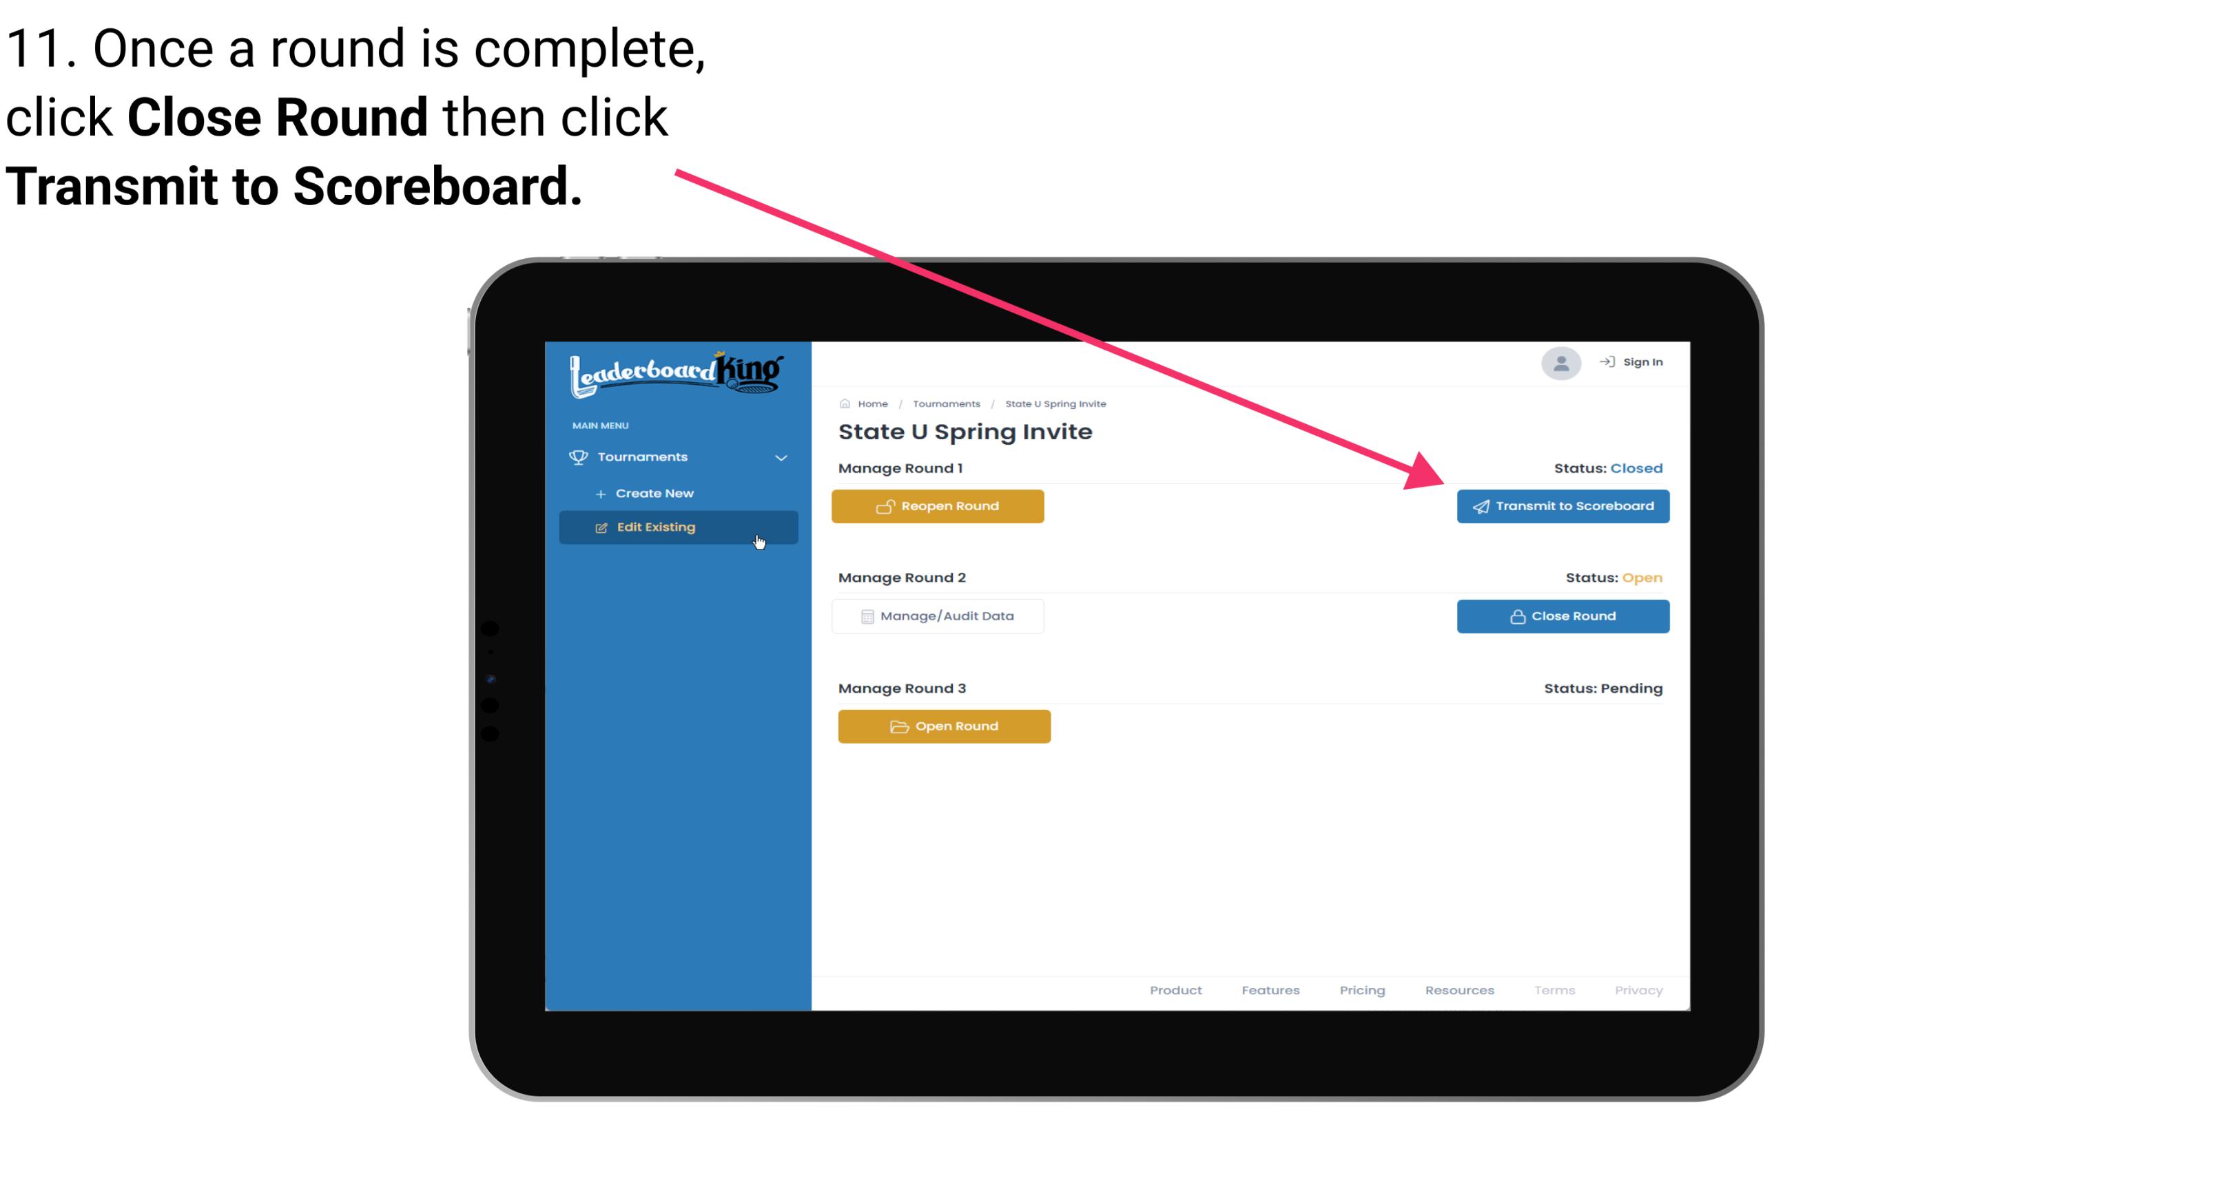This screenshot has width=2228, height=1198.
Task: Click the State U Spring Invite breadcrumb
Action: (1053, 403)
